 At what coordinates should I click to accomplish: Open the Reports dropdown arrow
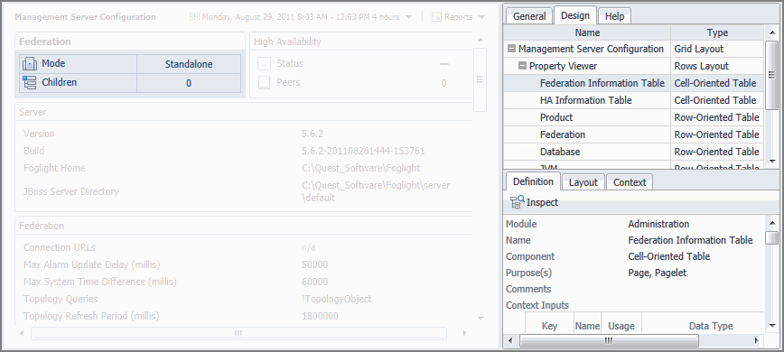click(x=481, y=17)
